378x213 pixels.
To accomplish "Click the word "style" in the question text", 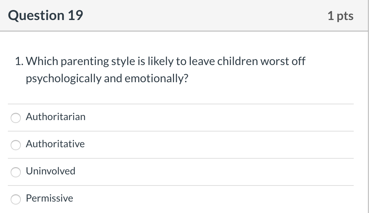I will 123,61.
